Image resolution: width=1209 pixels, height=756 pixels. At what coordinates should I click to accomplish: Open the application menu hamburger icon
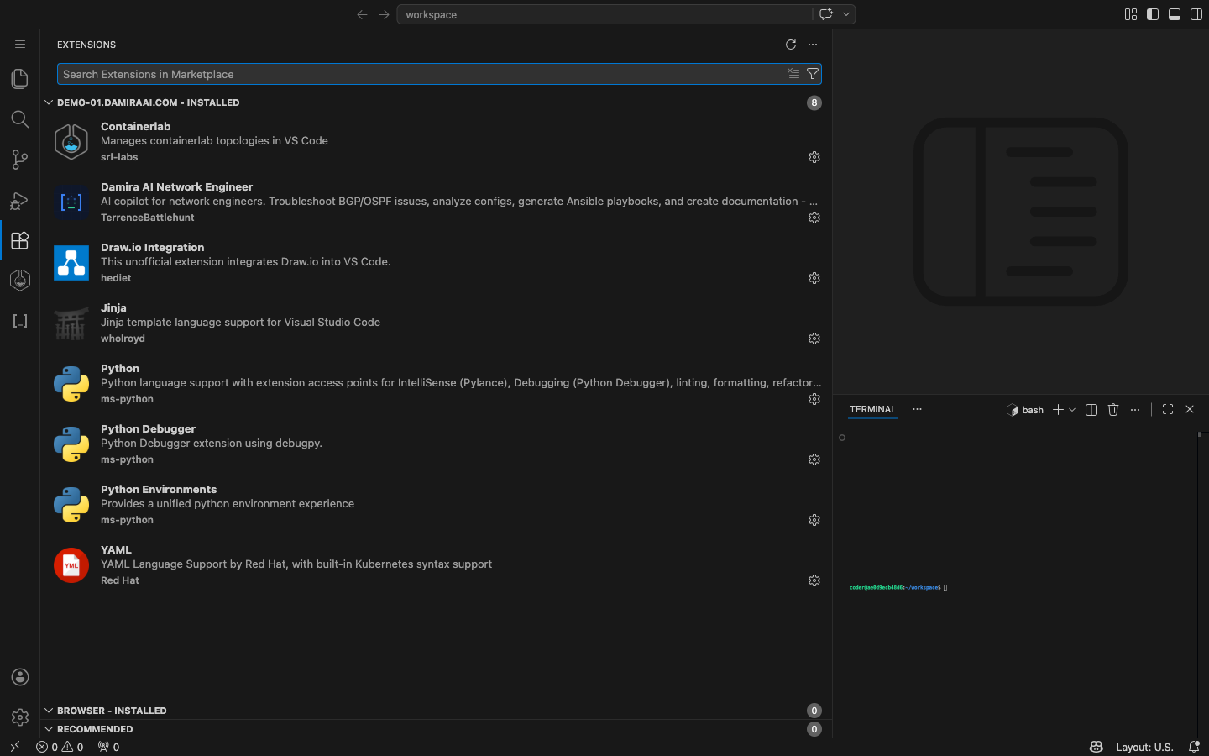[x=20, y=45]
